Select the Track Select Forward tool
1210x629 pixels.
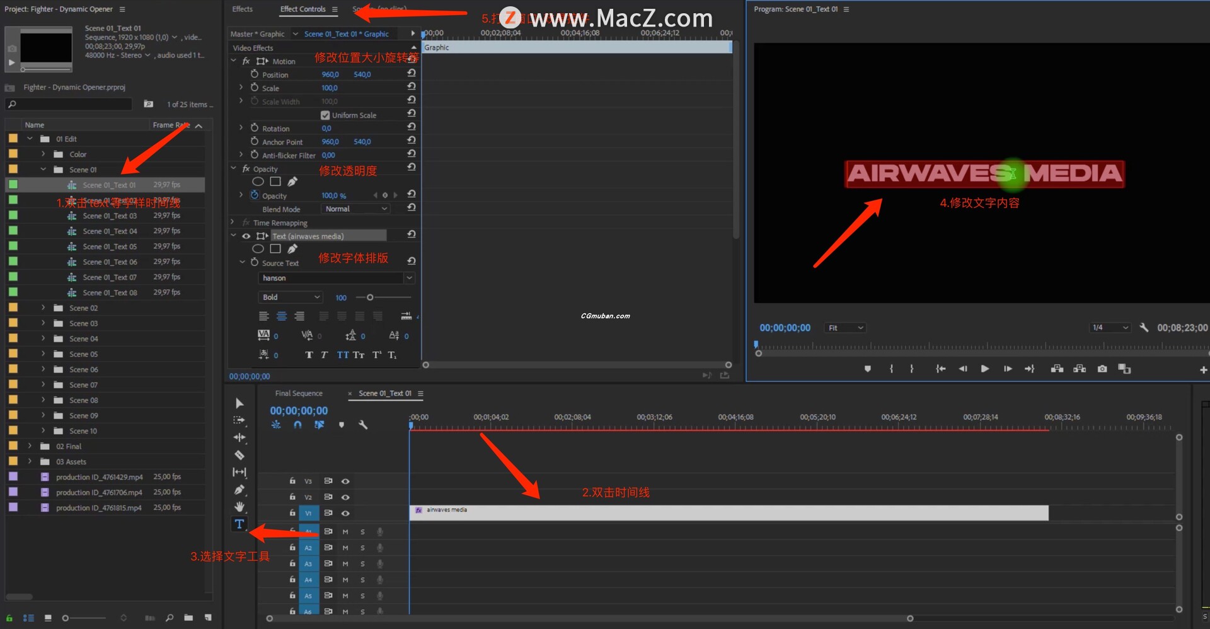(239, 420)
